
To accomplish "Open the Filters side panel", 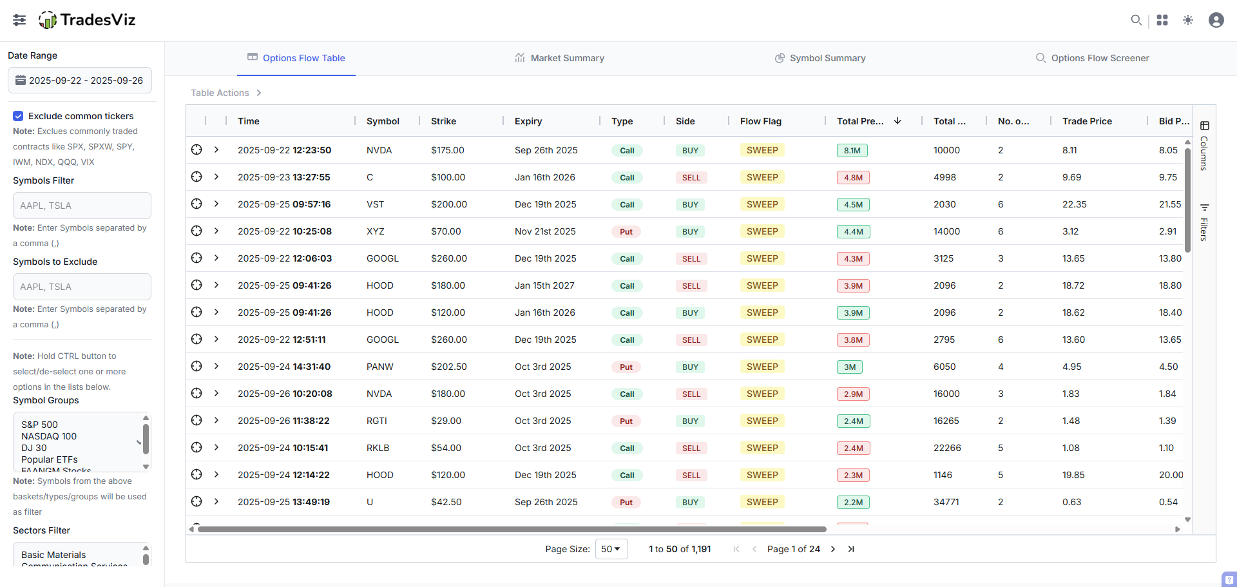I will pyautogui.click(x=1204, y=222).
